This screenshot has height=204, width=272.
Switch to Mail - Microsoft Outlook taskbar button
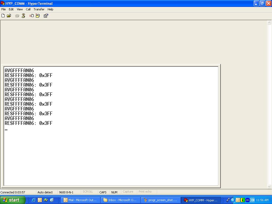(80, 200)
